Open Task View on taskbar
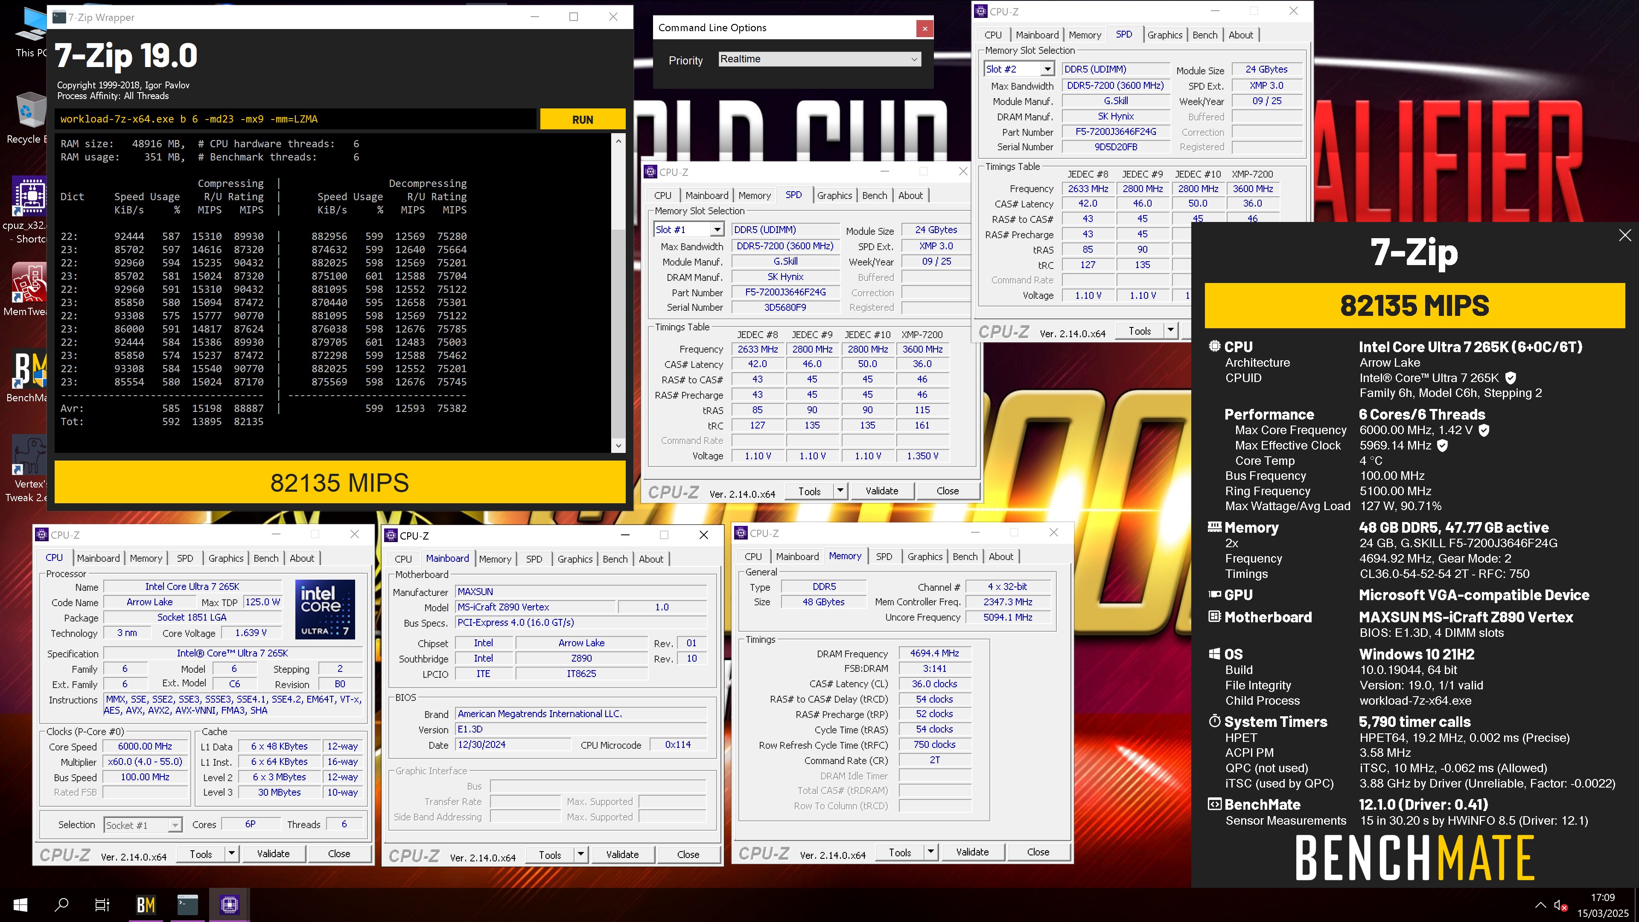The width and height of the screenshot is (1639, 922). 102,904
